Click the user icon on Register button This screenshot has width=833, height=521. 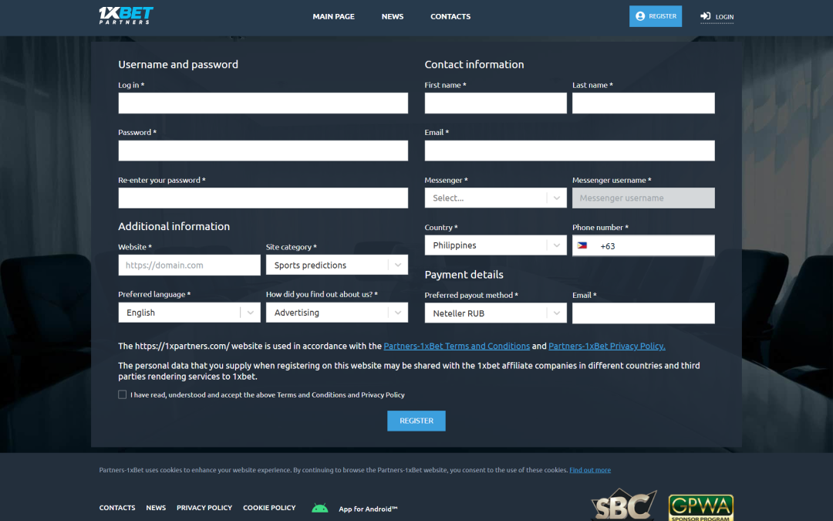click(640, 16)
